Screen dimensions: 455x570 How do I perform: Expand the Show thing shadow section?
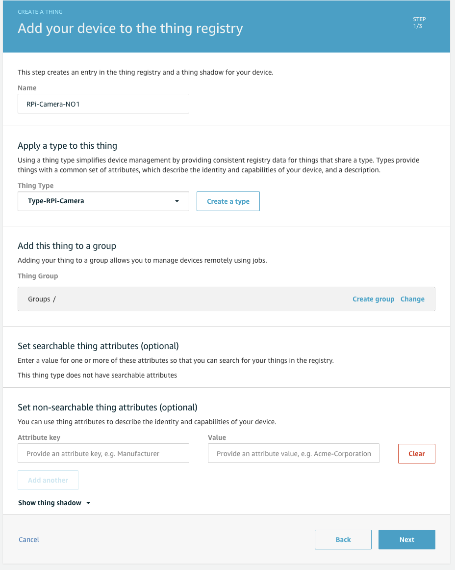tap(54, 503)
